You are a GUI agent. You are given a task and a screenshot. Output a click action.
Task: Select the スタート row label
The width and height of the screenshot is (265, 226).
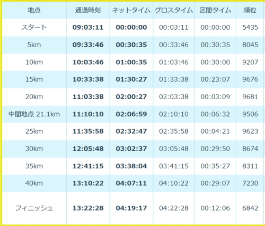coord(34,28)
